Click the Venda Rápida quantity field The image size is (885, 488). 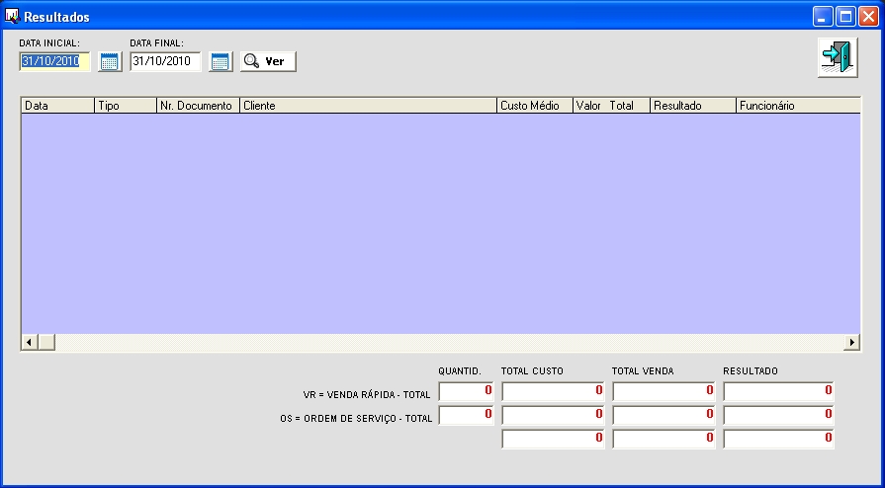[466, 391]
